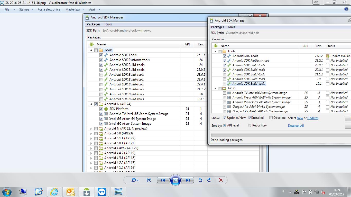
Task: Click the muted volume tray icon
Action: coord(323,192)
